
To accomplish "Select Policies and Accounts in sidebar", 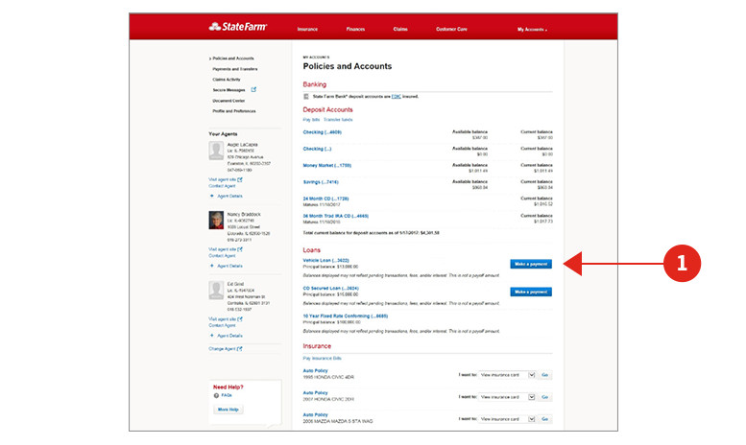I will pos(232,59).
